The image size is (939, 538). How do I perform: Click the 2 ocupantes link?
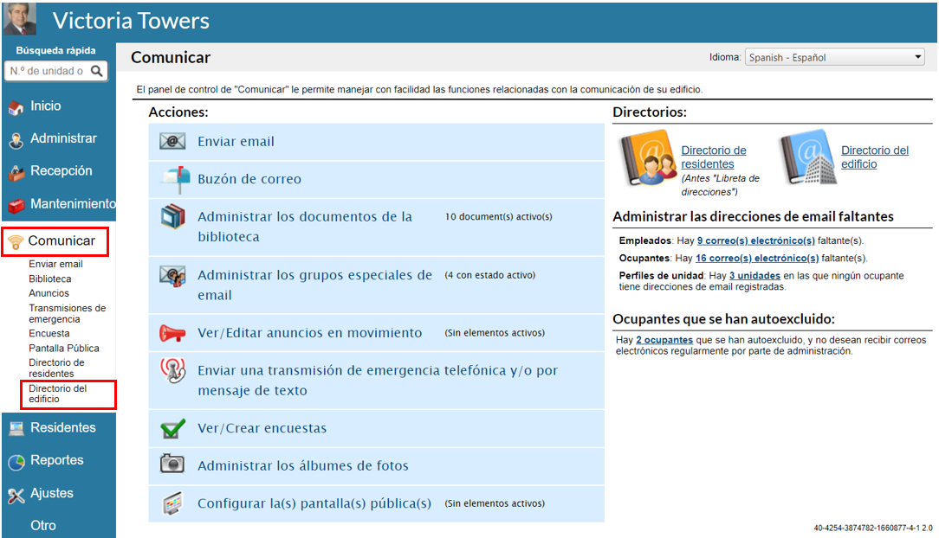tap(664, 340)
